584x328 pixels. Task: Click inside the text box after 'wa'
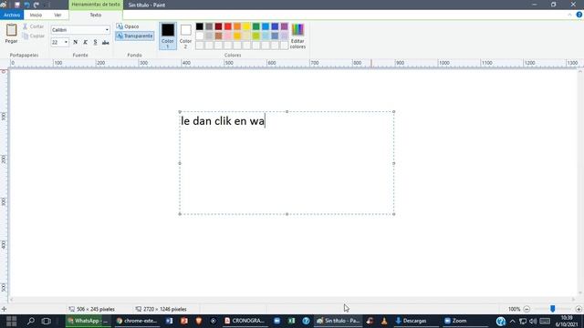tap(266, 121)
